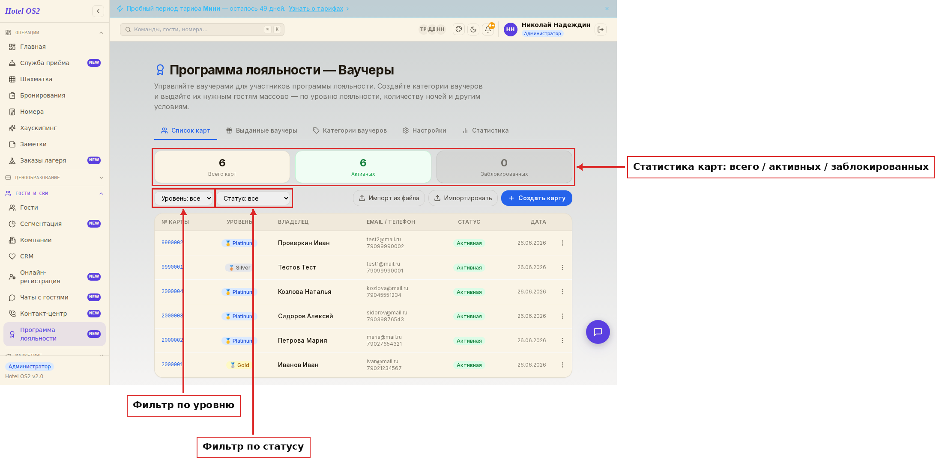945x468 pixels.
Task: Go to Хаускипинг
Action: 54,128
